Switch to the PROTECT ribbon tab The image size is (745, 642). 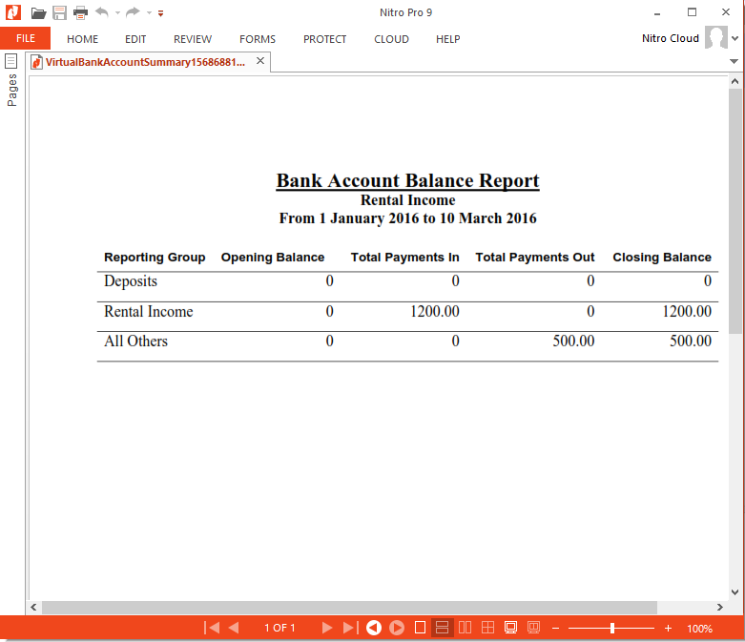(324, 39)
